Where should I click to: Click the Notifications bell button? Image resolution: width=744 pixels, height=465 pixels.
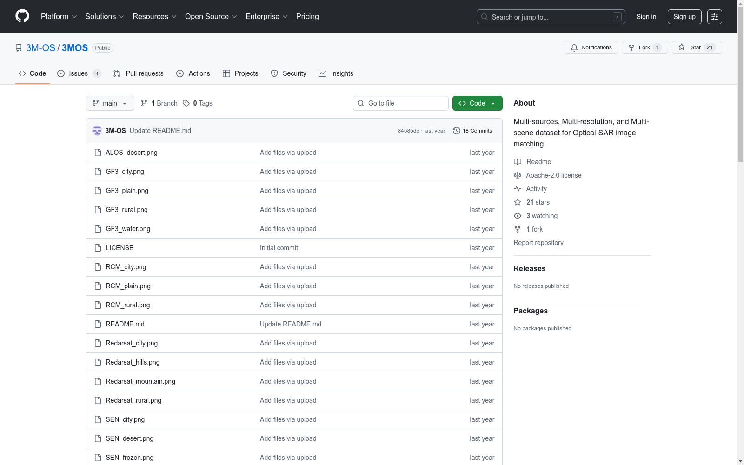click(591, 47)
